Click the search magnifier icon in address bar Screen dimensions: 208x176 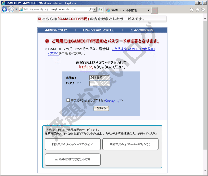[91, 9]
